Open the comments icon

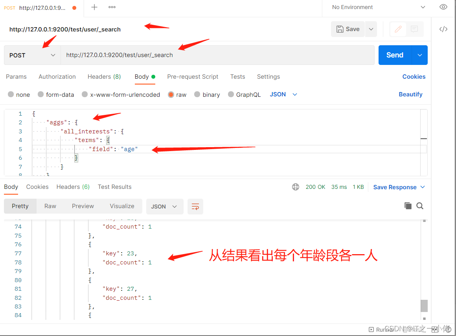pyautogui.click(x=414, y=29)
